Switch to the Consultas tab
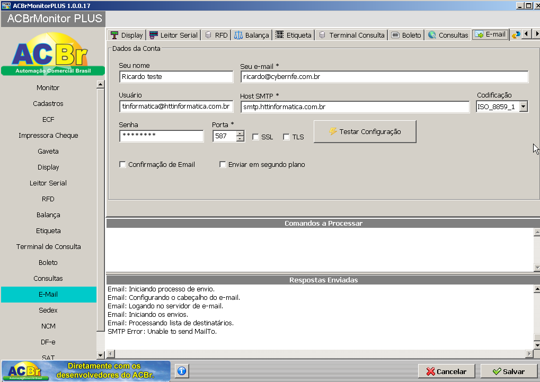The image size is (540, 382). pyautogui.click(x=448, y=35)
